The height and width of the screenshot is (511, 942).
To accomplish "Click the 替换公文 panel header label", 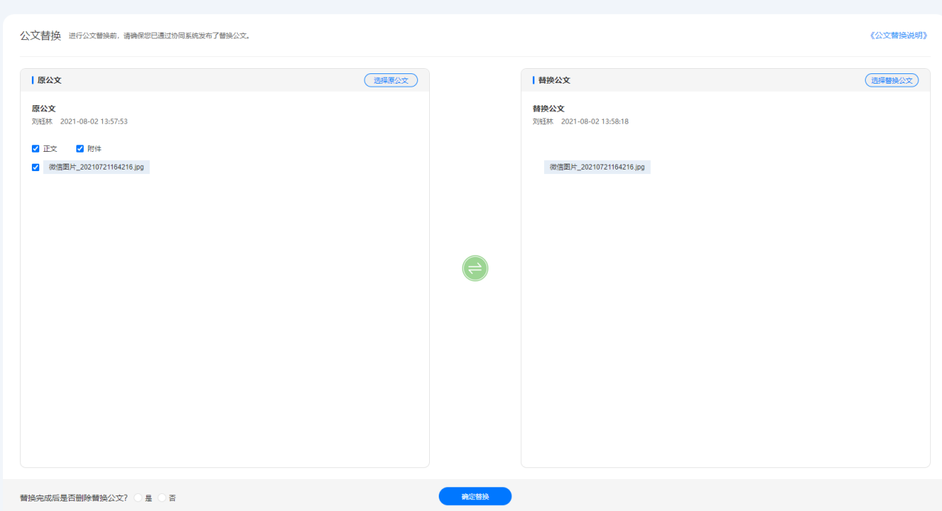I will point(554,80).
